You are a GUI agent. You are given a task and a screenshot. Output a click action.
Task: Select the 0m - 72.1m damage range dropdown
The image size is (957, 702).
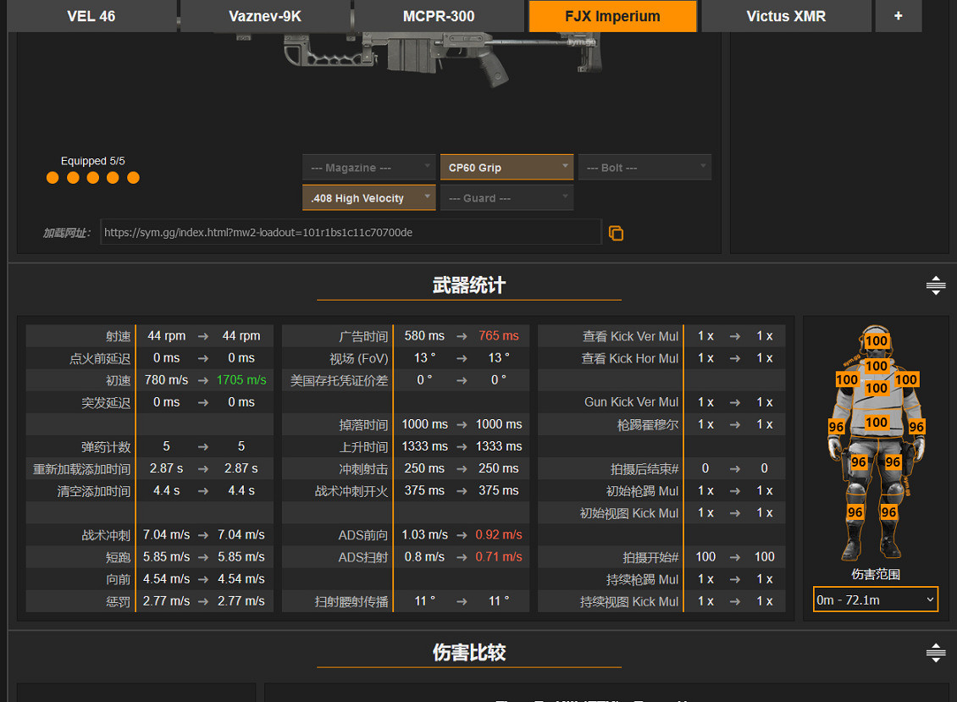click(x=875, y=600)
